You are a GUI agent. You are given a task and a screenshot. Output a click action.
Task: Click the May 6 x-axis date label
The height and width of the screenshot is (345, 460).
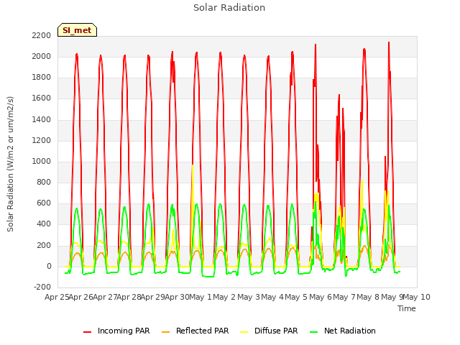(320, 297)
